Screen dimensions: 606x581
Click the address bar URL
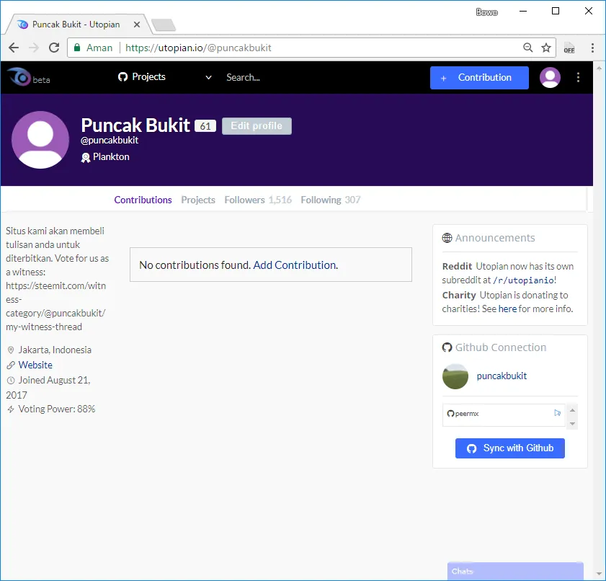(x=198, y=48)
